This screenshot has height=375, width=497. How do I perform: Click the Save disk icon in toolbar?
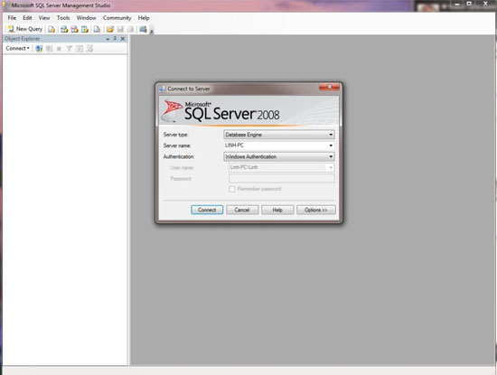pos(120,30)
